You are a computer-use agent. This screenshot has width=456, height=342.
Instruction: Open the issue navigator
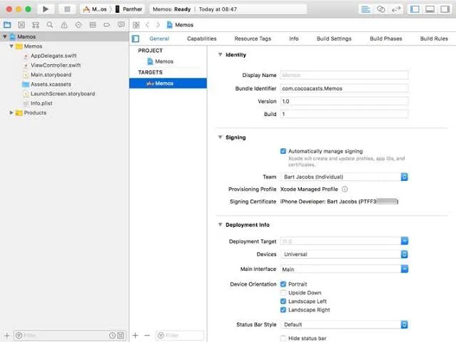coord(64,25)
